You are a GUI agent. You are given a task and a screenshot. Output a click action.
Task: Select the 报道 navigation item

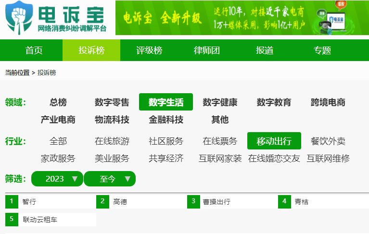(265, 50)
